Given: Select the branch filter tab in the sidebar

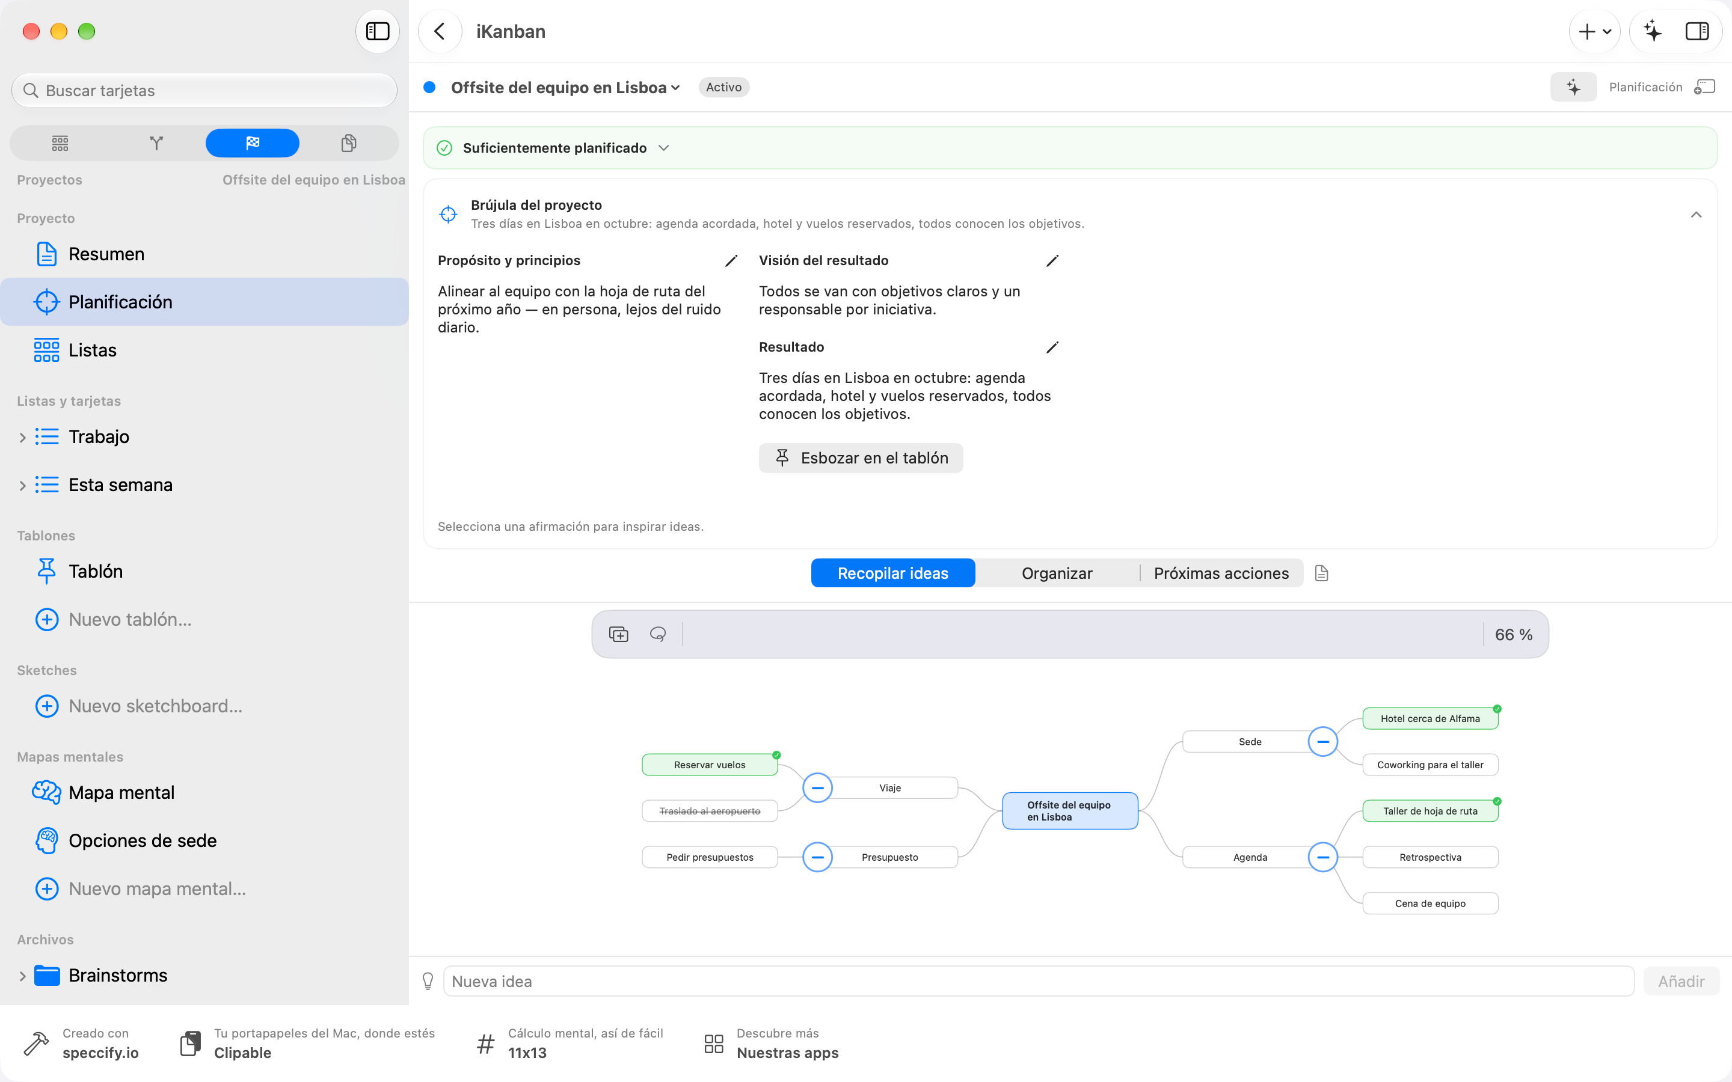Looking at the screenshot, I should [156, 143].
